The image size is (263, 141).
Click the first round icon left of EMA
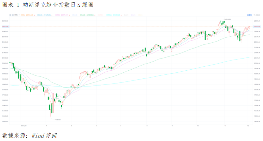coord(10,15)
